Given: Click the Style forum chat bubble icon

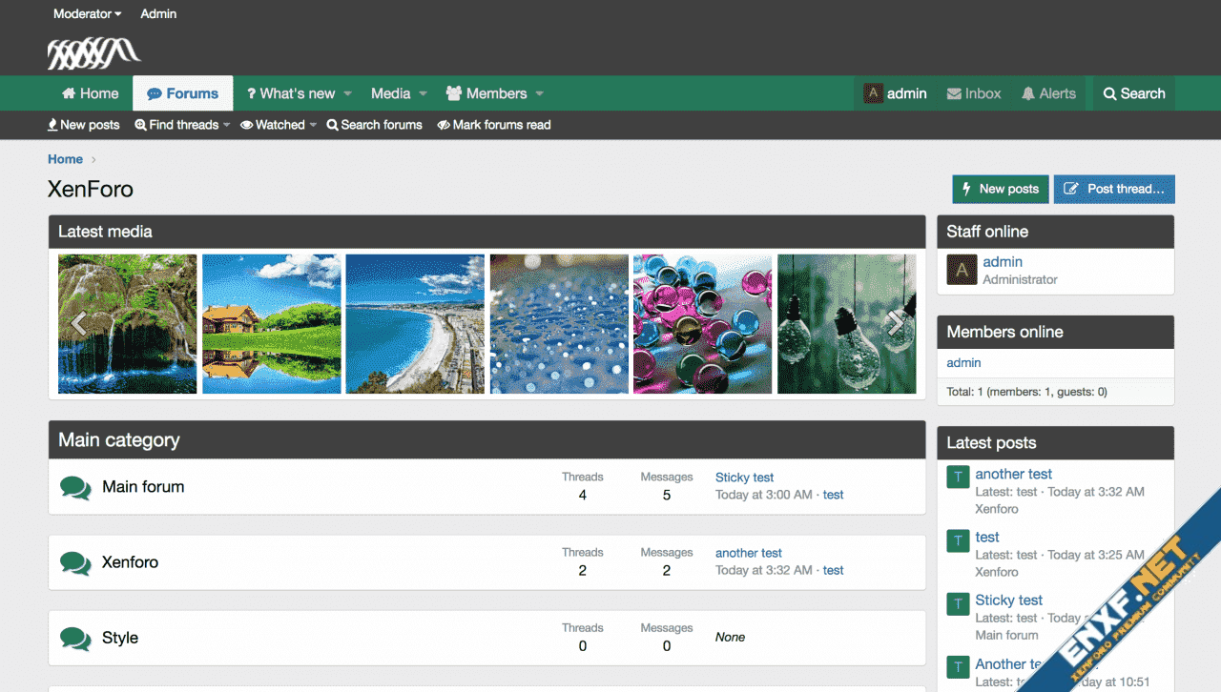Looking at the screenshot, I should (75, 638).
